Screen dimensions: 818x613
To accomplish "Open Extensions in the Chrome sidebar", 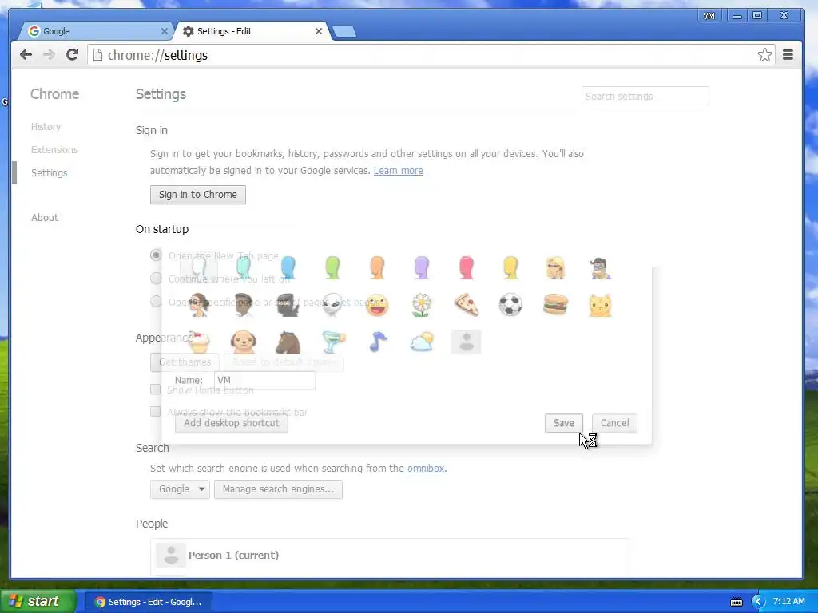I will [x=54, y=150].
